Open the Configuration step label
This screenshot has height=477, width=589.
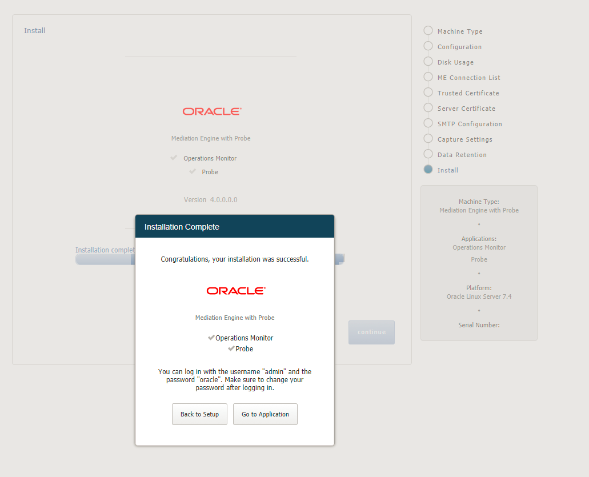[459, 47]
